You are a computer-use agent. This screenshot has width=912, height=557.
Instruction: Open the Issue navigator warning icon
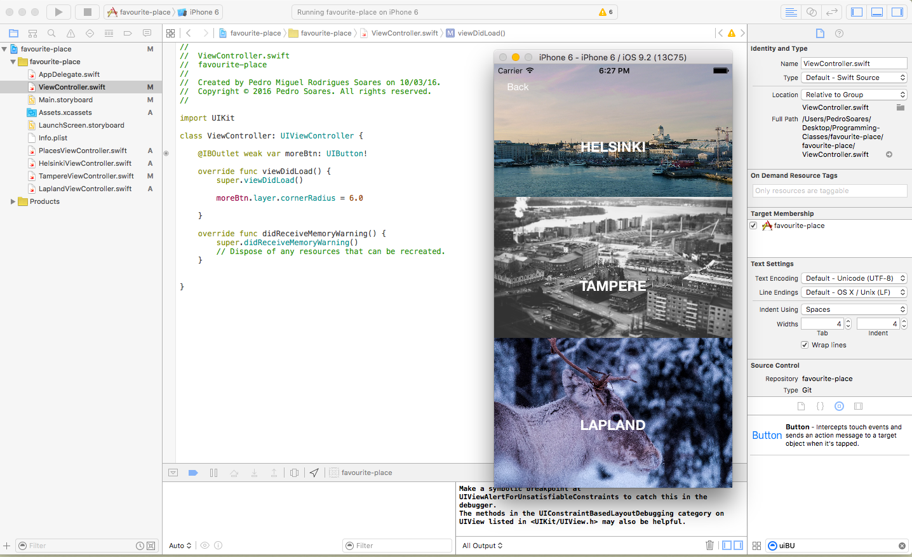point(70,33)
